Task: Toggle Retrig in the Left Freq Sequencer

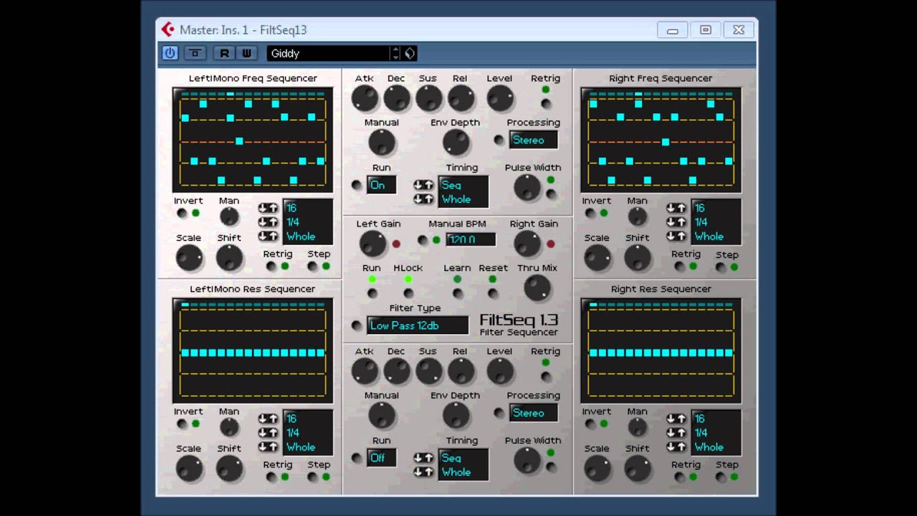Action: tap(271, 267)
